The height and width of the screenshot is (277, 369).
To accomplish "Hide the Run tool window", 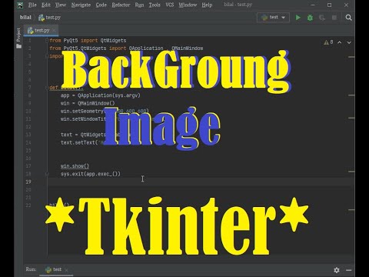I will coord(348,270).
